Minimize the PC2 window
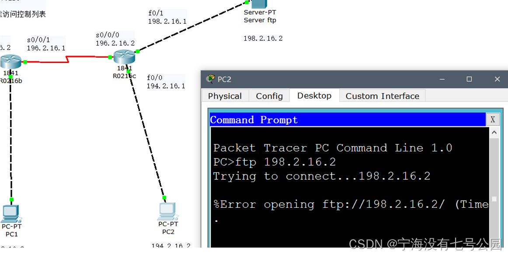508x255 pixels. pos(442,79)
